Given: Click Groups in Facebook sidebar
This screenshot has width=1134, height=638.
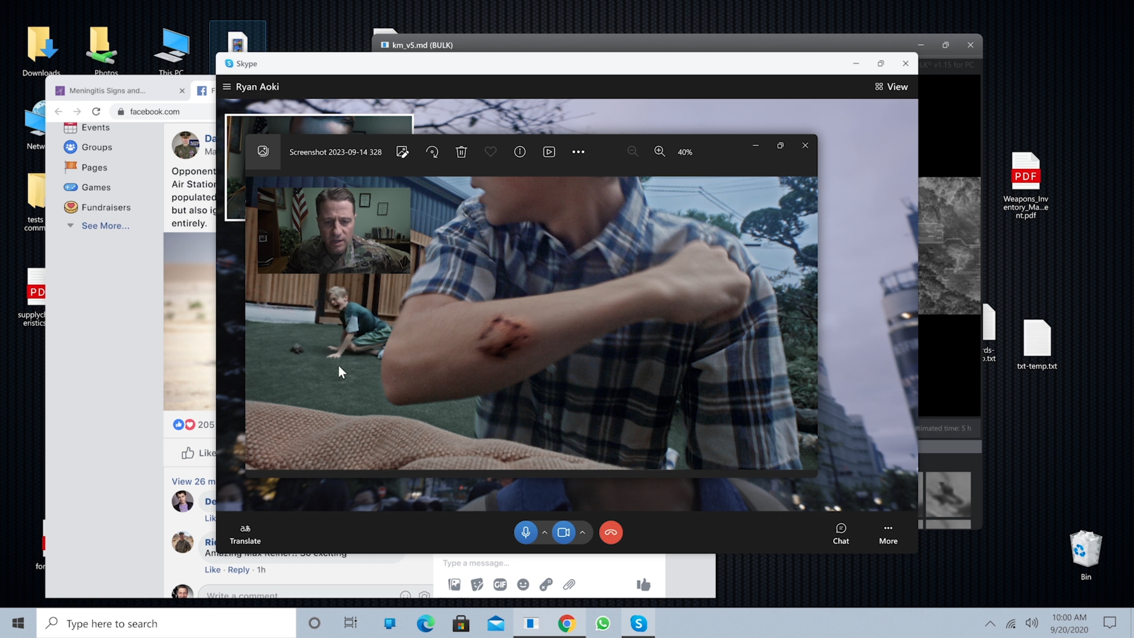Looking at the screenshot, I should pyautogui.click(x=97, y=147).
